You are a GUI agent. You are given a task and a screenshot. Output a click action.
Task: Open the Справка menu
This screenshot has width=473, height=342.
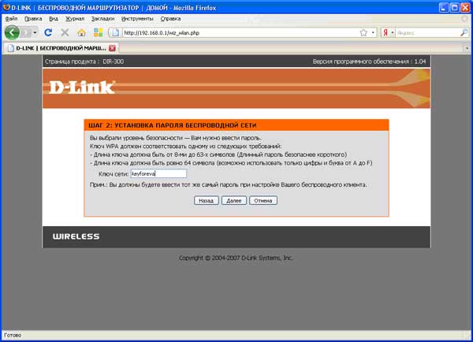click(x=170, y=19)
